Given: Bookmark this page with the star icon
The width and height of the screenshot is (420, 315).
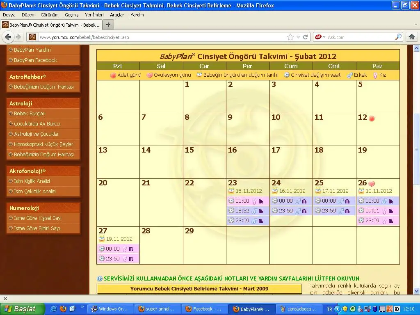Looking at the screenshot, I should 290,37.
